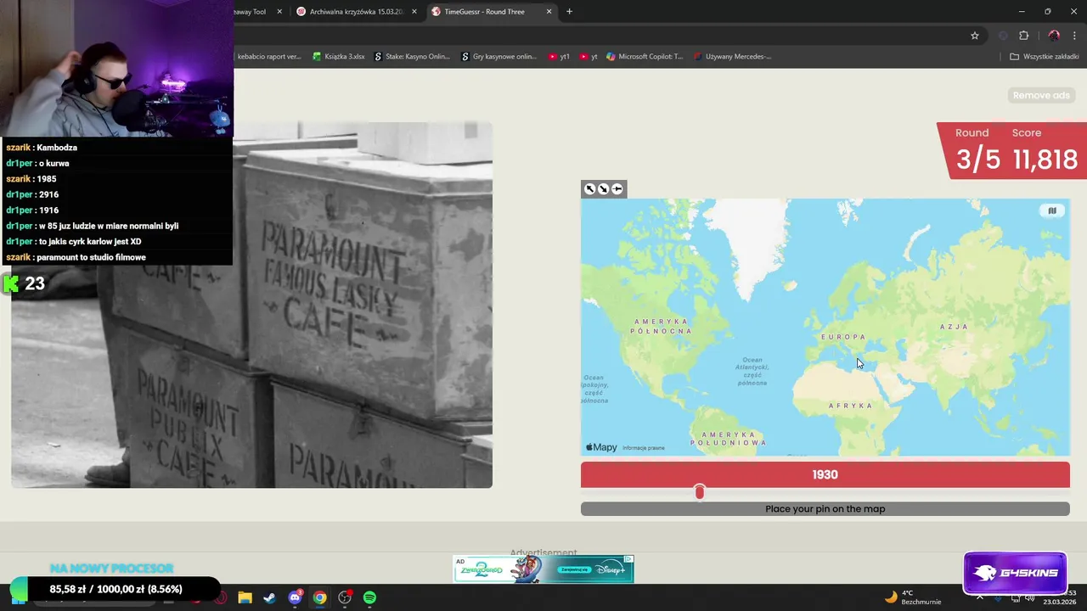Open the Microsoft Copilot bookmark

pos(645,57)
